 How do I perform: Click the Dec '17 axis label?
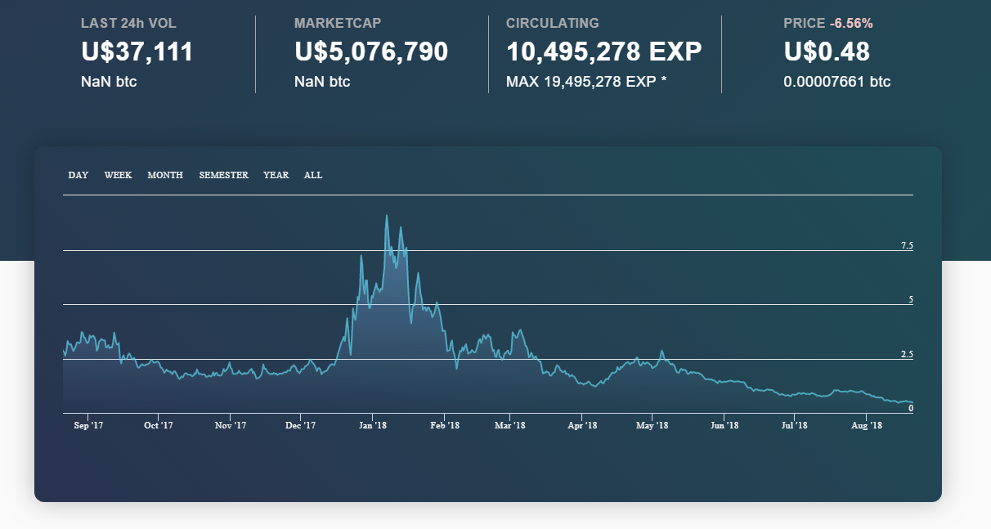point(301,425)
